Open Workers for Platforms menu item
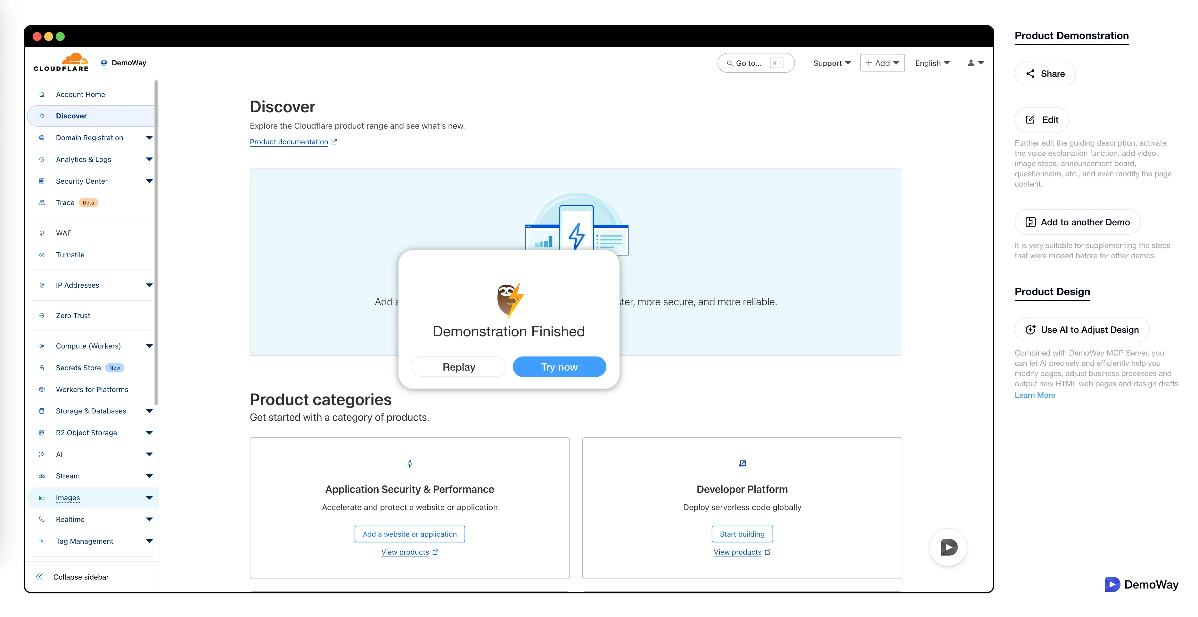This screenshot has width=1198, height=617. point(92,389)
